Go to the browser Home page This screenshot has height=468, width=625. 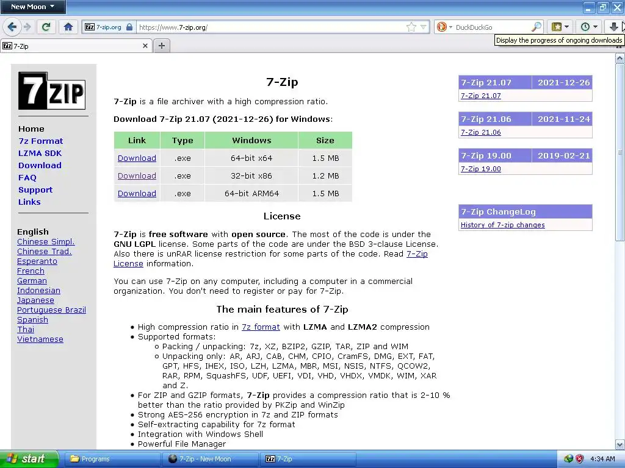[x=68, y=27]
